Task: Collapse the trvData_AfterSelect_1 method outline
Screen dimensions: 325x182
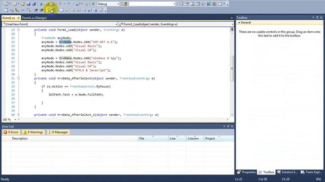Action: (x=18, y=115)
